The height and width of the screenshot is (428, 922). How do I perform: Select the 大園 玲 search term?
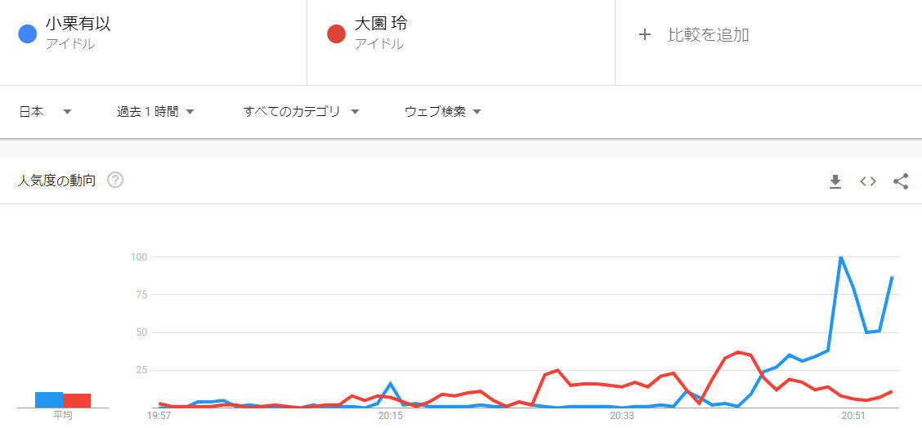381,25
